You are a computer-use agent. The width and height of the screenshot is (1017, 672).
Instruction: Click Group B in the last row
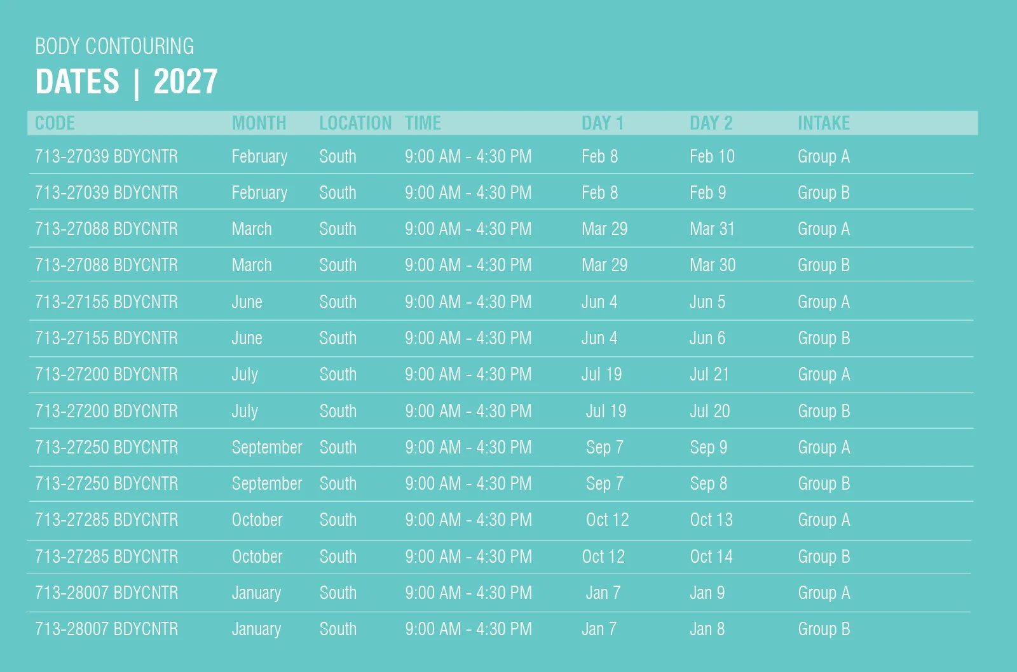(x=824, y=629)
